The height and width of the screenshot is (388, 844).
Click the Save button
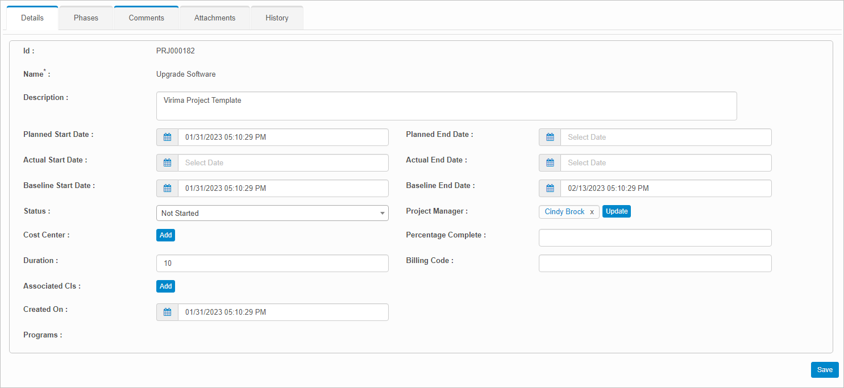[824, 370]
